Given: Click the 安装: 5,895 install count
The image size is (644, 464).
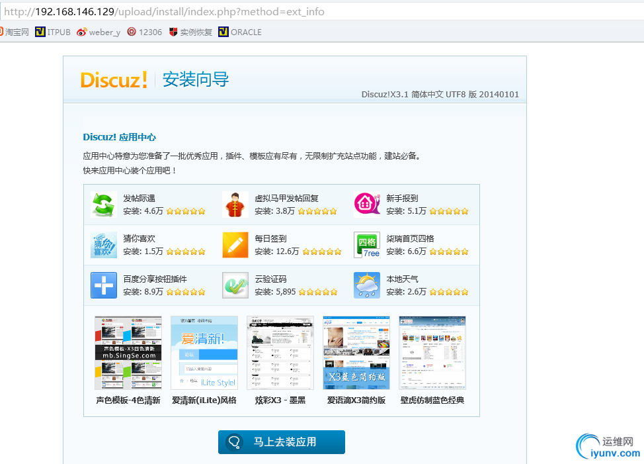Looking at the screenshot, I should tap(275, 292).
